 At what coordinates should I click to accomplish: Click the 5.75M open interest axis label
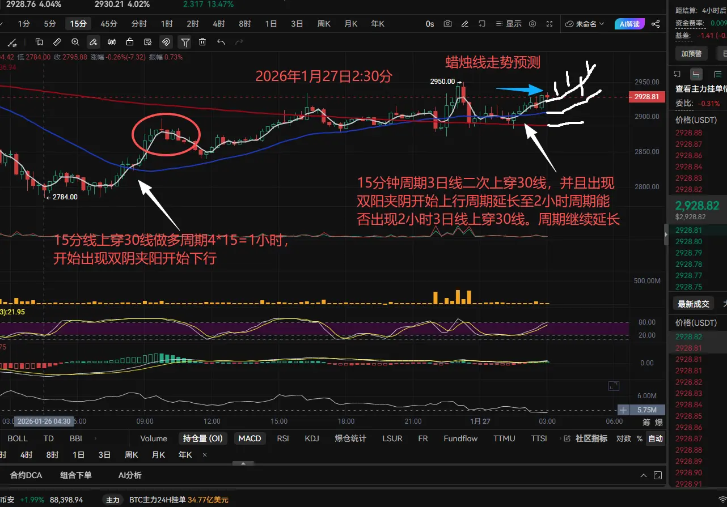(x=646, y=410)
